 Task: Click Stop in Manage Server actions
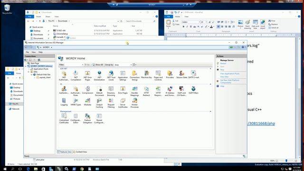pos(222,70)
